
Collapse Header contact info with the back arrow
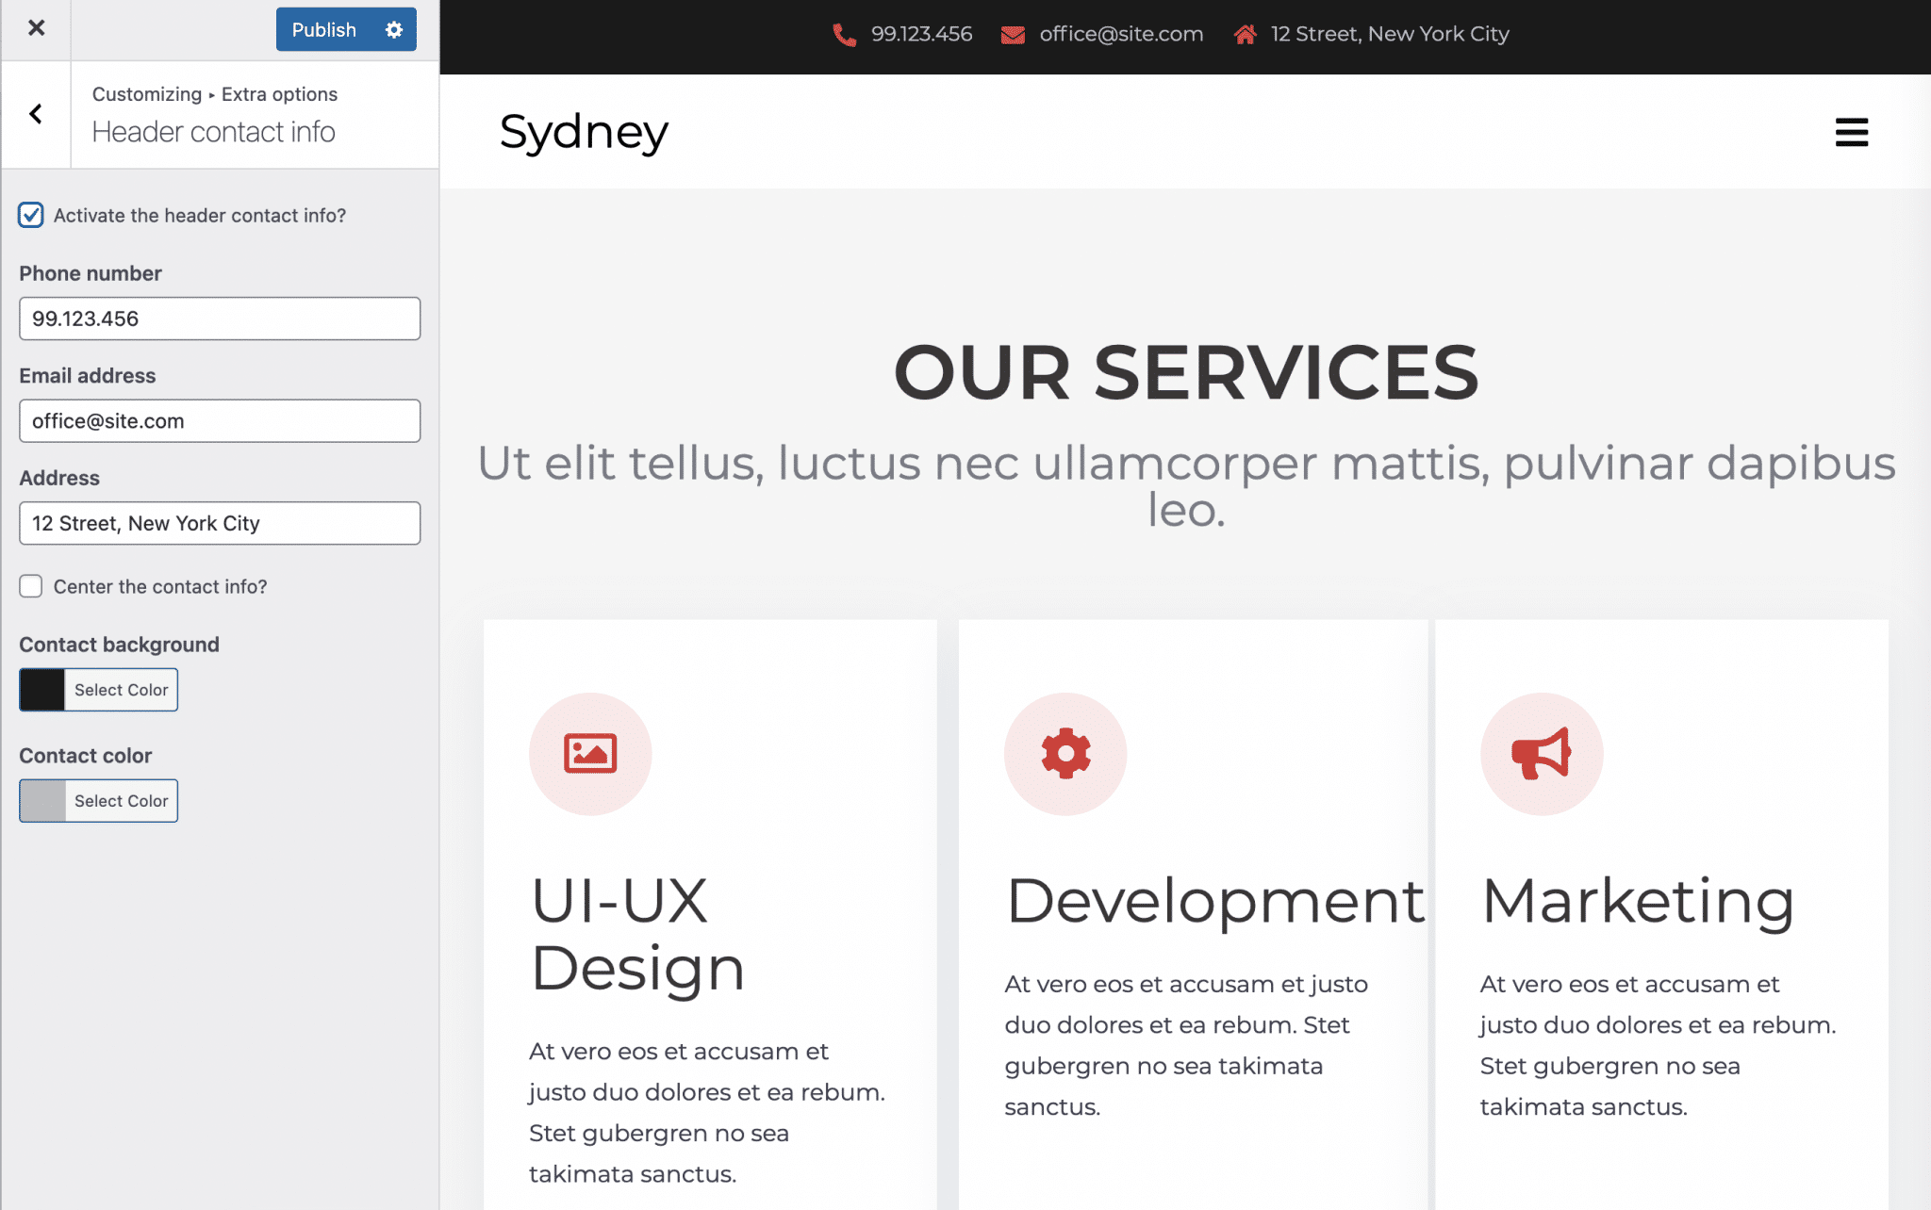click(36, 113)
